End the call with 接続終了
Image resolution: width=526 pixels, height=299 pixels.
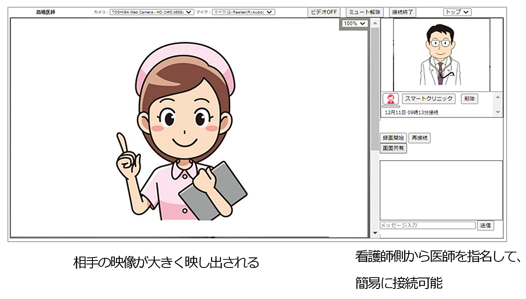tap(403, 12)
